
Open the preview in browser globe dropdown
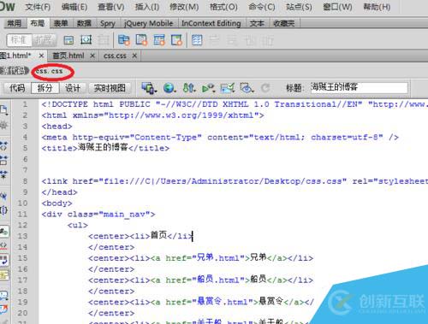coord(169,88)
